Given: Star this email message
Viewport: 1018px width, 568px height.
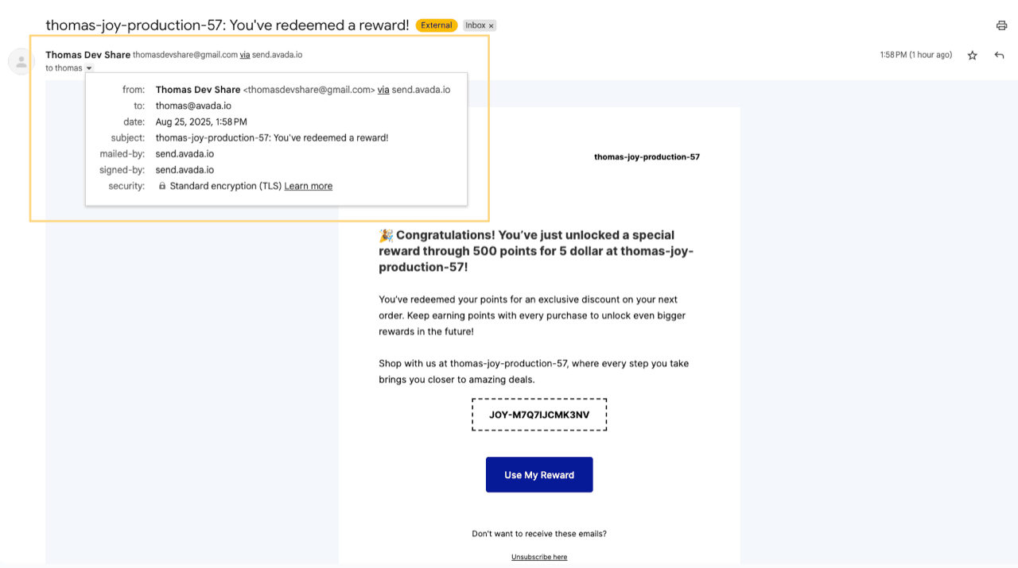Looking at the screenshot, I should point(972,55).
